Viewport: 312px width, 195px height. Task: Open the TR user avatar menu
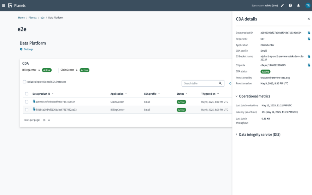point(308,6)
